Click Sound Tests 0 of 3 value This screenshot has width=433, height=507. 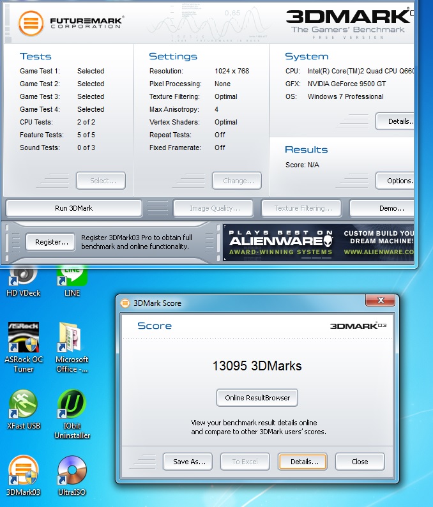(86, 148)
